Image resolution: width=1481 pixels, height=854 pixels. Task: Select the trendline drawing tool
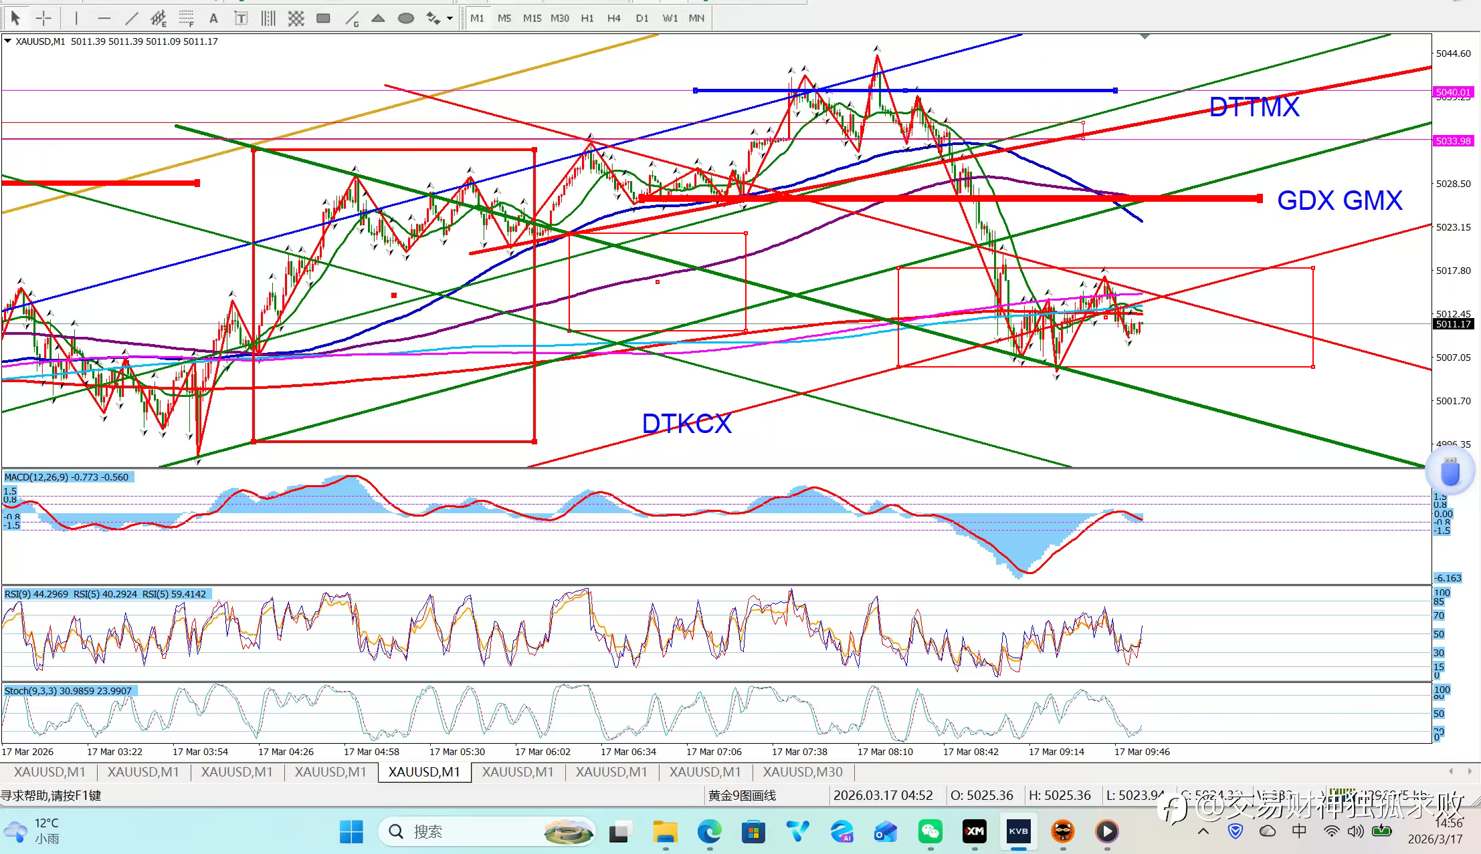pos(132,19)
